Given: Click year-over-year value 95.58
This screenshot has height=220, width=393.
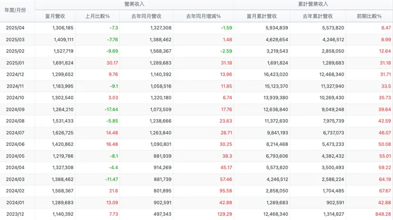Looking at the screenshot, I should point(226,191).
